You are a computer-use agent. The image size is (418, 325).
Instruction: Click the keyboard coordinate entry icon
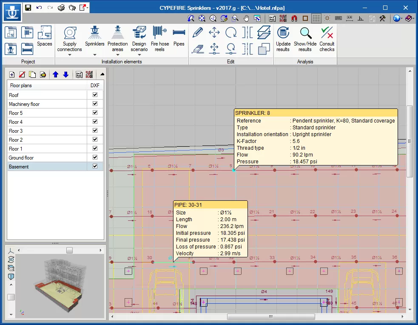click(338, 18)
